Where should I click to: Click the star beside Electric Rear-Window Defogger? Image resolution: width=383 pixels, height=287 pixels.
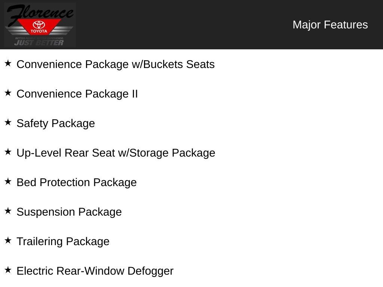(8, 270)
